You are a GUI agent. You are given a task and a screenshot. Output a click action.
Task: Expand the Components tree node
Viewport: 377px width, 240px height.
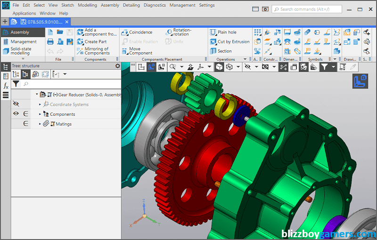click(x=40, y=114)
